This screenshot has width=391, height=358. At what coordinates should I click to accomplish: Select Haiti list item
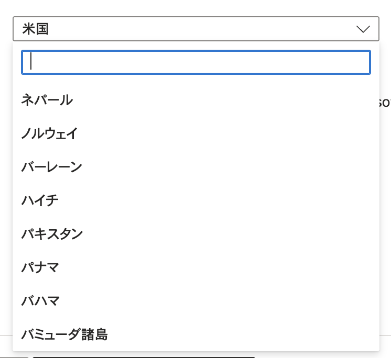[x=40, y=200]
